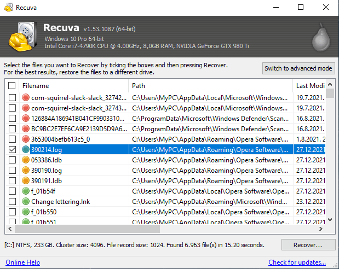Click vertical scrollbar up arrow
Viewport: 339px width, 269px height.
(x=330, y=84)
